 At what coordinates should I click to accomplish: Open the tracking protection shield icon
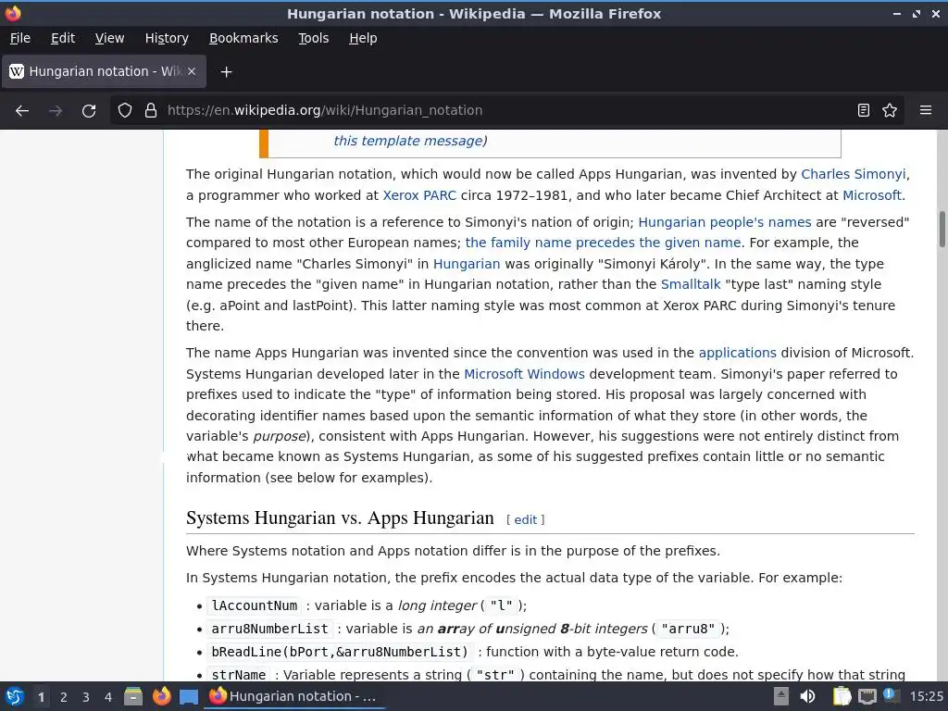(125, 111)
